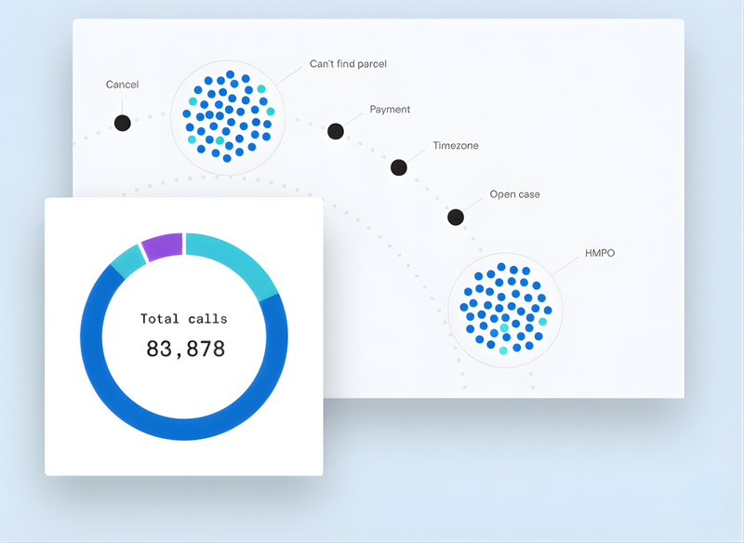744x543 pixels.
Task: Toggle the Can't find parcel category
Action: [349, 63]
